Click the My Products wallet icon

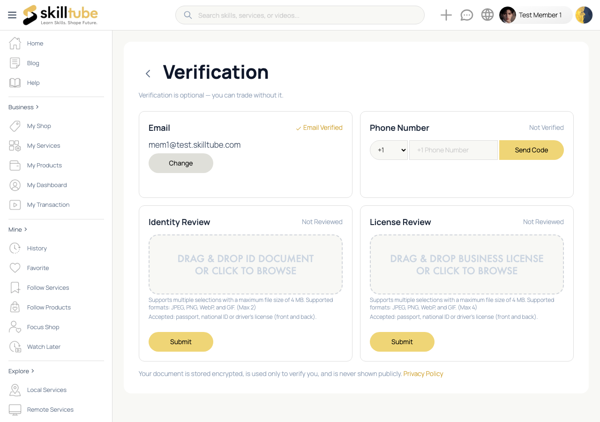tap(15, 165)
